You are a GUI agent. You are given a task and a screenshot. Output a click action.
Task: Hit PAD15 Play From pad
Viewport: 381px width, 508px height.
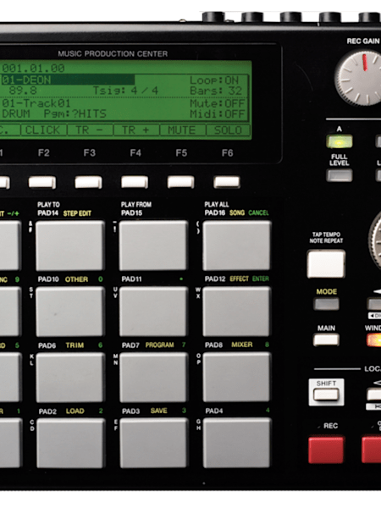[153, 246]
